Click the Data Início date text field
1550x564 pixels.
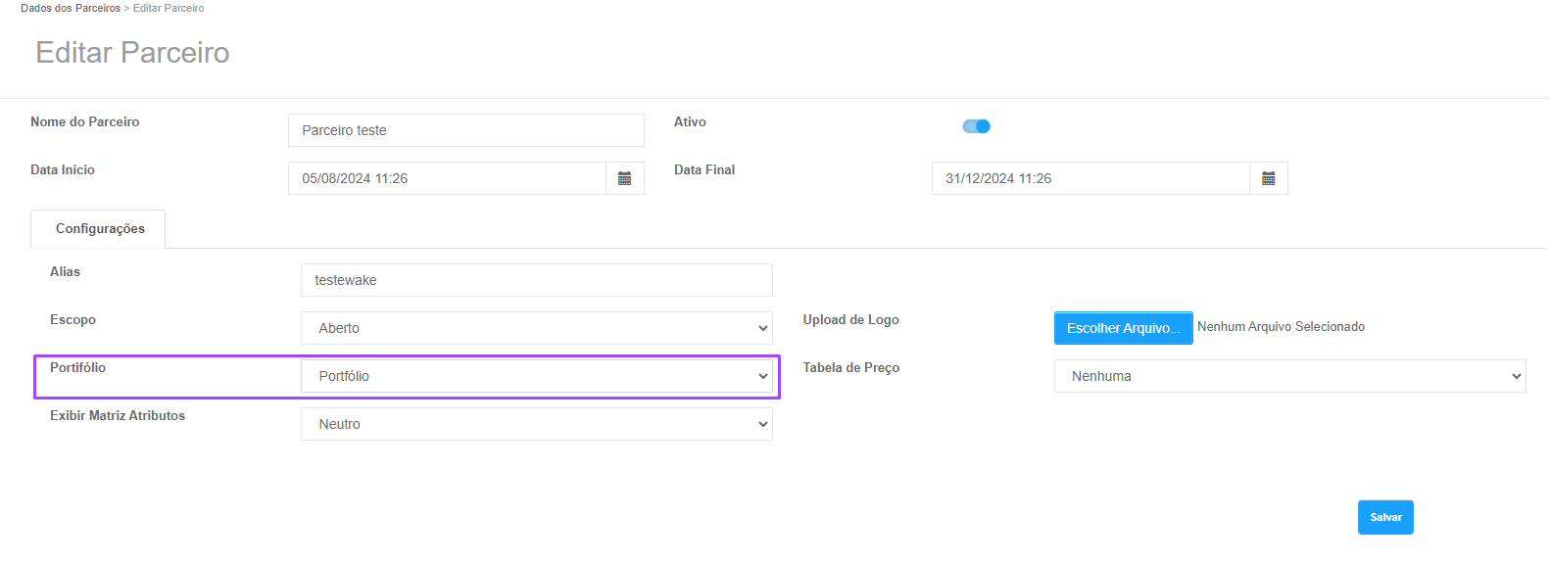448,178
